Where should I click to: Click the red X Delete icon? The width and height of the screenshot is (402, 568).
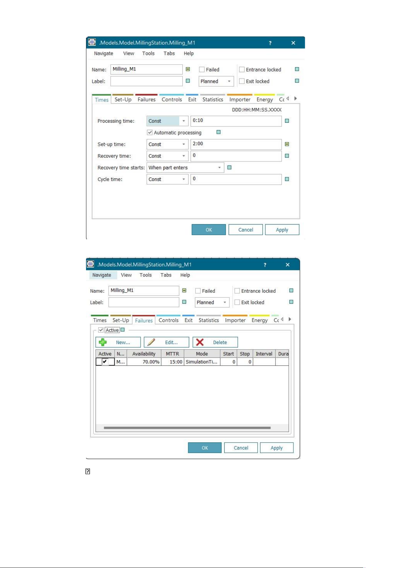pos(200,342)
